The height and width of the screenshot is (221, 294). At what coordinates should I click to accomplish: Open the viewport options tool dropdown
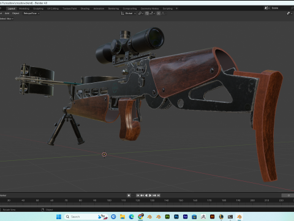point(290,14)
